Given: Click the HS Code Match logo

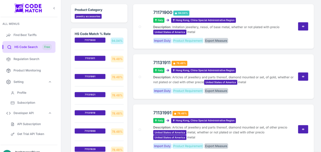Looking at the screenshot, I should 29,8.
